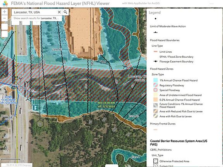
Task: Click the Primary Frontal Dunes legend symbol
Action: click(x=156, y=130)
